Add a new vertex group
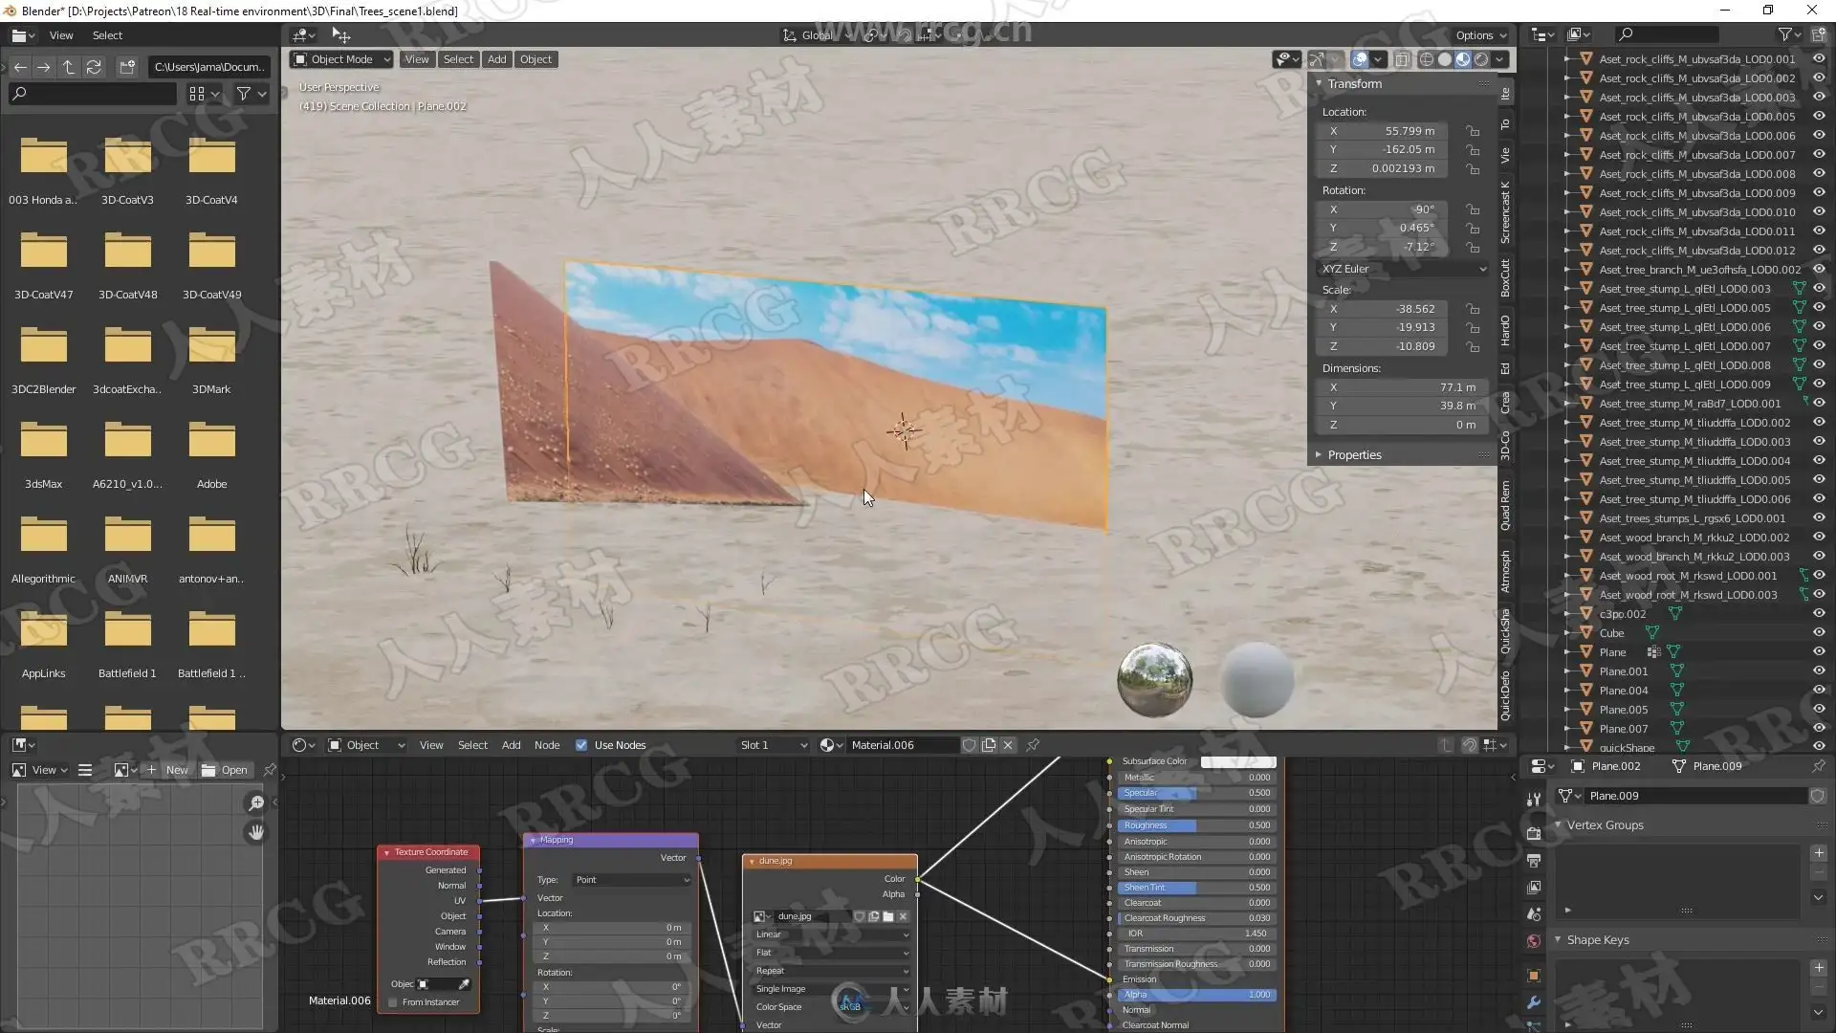Screen dimensions: 1836x1033 [1818, 853]
